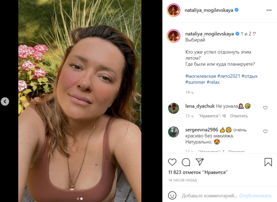Click sergeevna2986's profile avatar
This screenshot has width=277, height=202.
173,132
